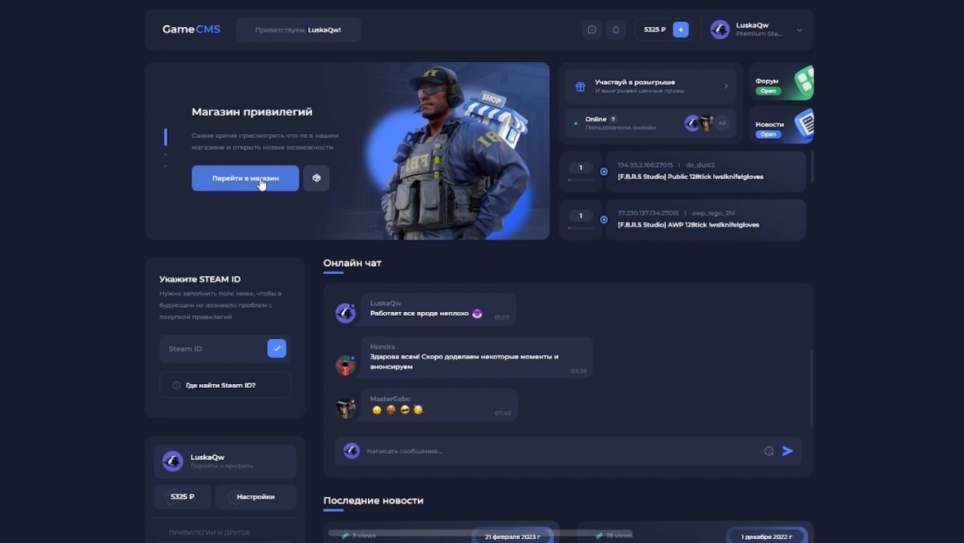This screenshot has height=543, width=964.
Task: Open the Настройки button
Action: tap(255, 496)
